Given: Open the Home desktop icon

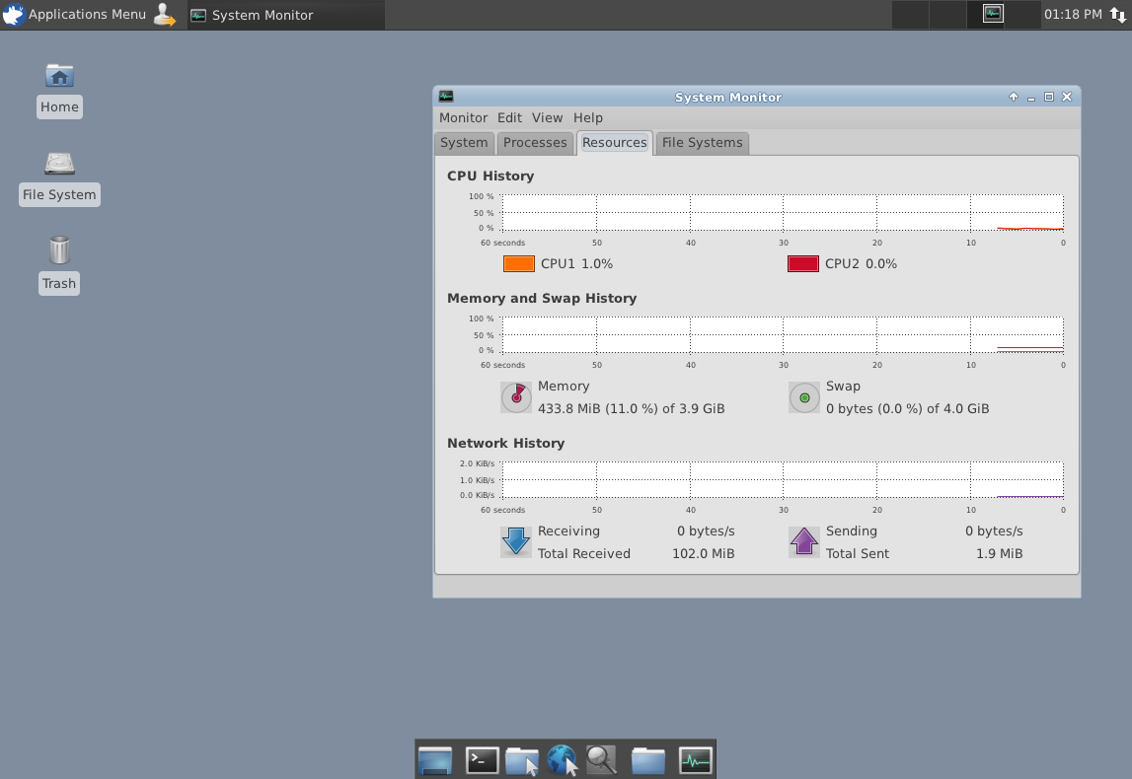Looking at the screenshot, I should point(59,90).
